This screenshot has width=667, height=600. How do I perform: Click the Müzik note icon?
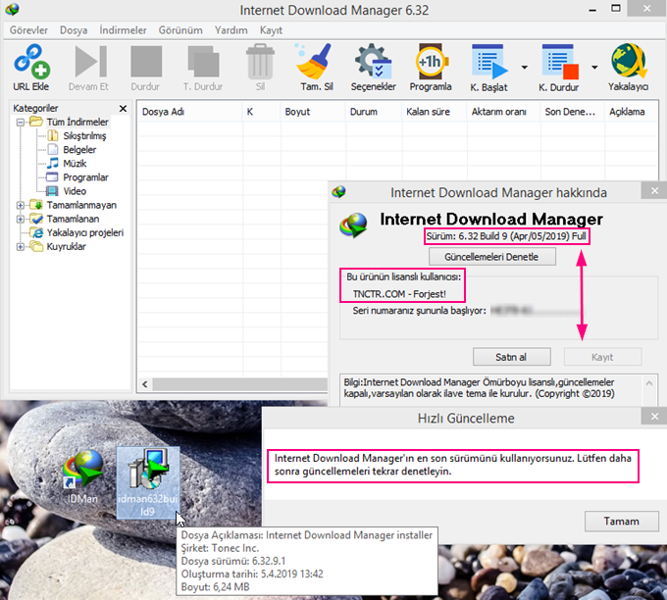click(x=53, y=164)
